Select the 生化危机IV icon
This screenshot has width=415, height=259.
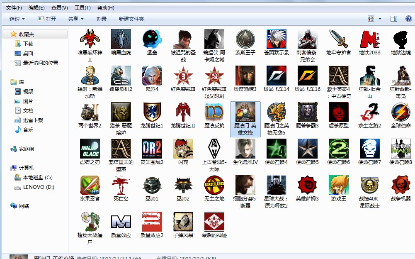pyautogui.click(x=245, y=149)
